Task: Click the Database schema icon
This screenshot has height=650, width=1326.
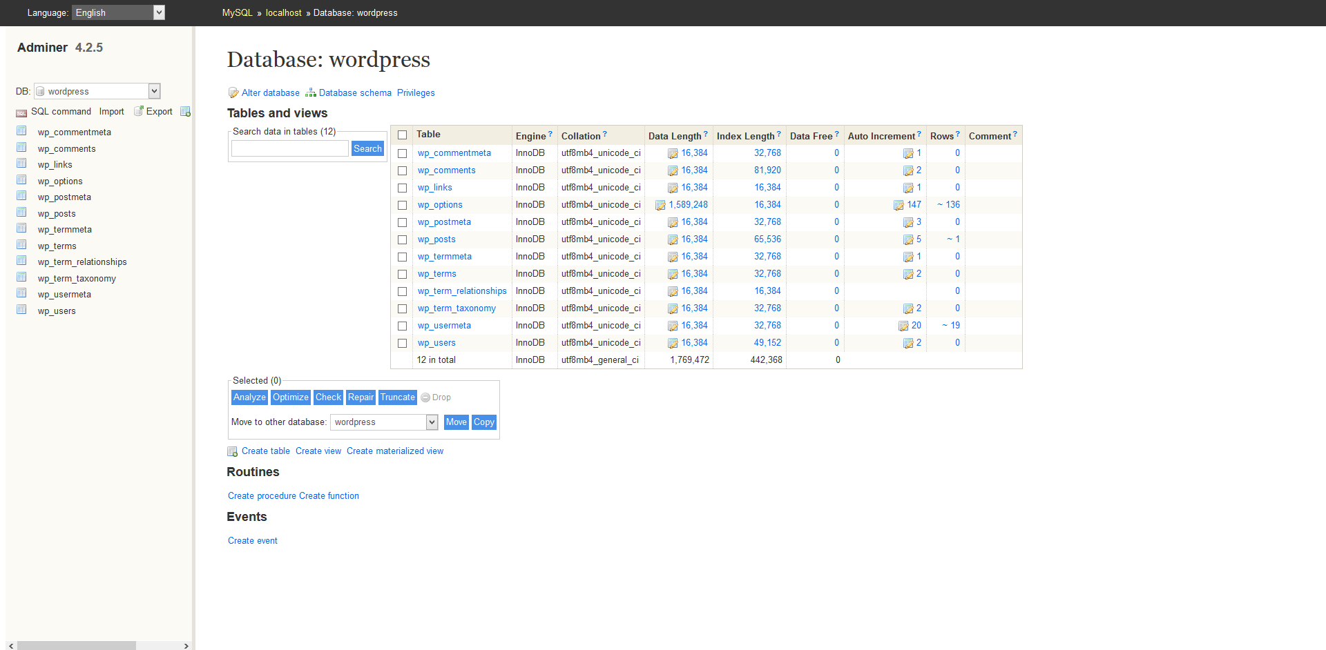Action: click(311, 92)
